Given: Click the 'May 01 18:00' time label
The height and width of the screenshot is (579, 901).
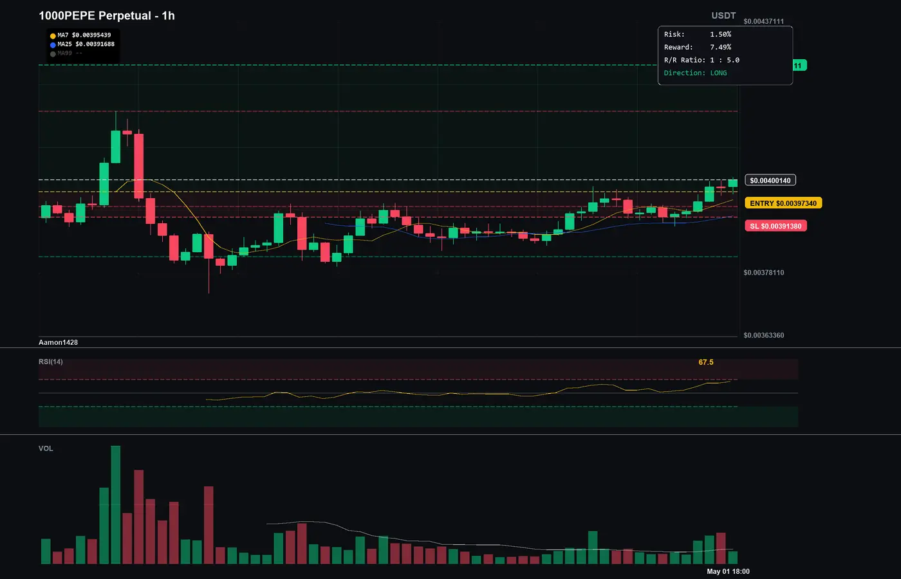Looking at the screenshot, I should pos(728,571).
